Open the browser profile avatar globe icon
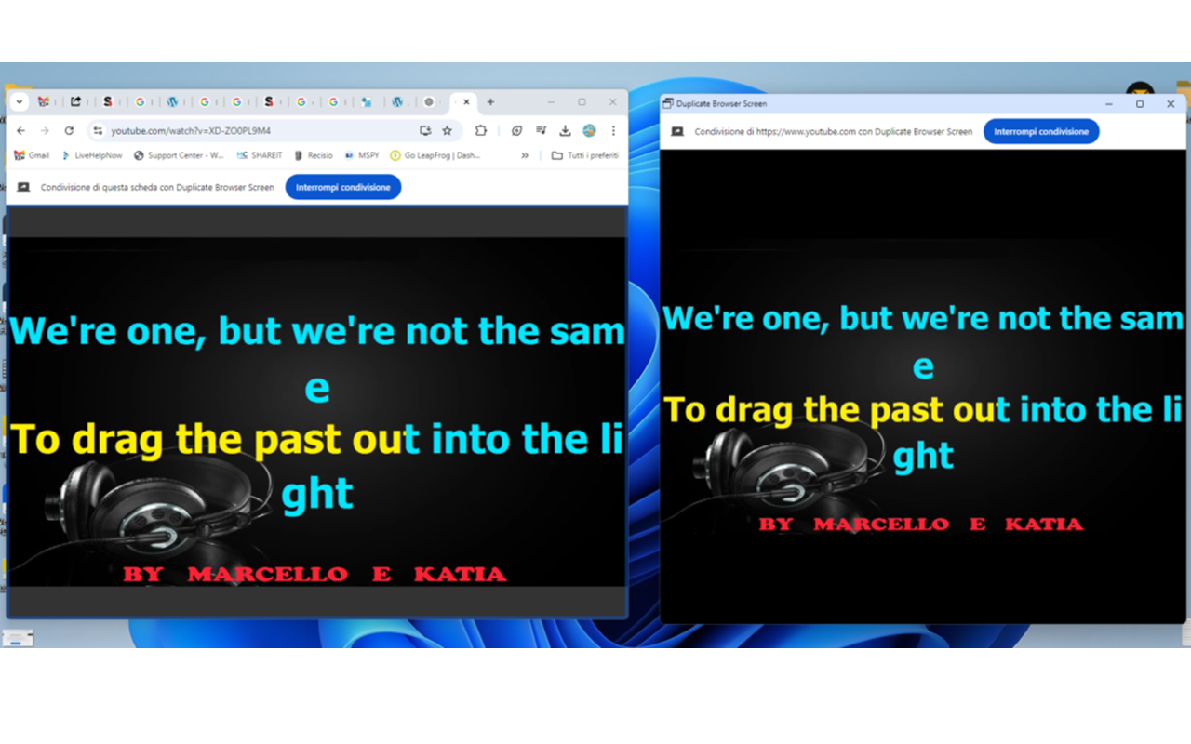Viewport: 1191px width, 744px height. click(589, 131)
